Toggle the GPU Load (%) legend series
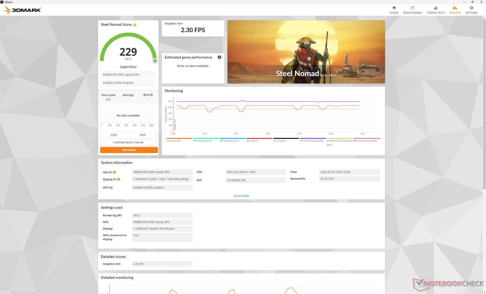This screenshot has height=294, width=486. 252,141
